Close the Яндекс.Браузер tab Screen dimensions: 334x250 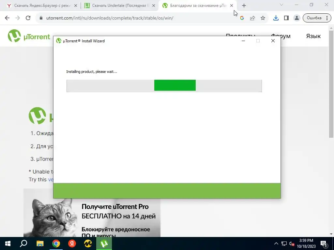[76, 6]
